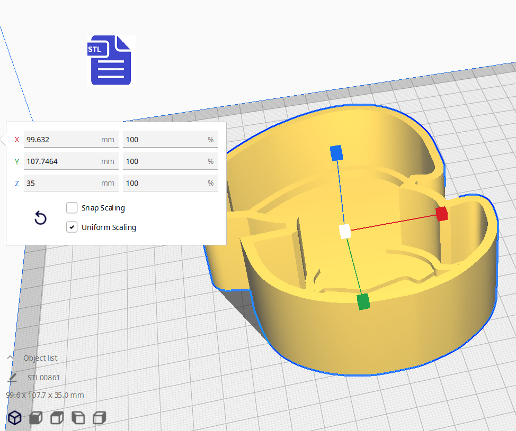Viewport: 516px width, 431px height.
Task: Select the 3D perspective view cube icon
Action: (x=15, y=418)
